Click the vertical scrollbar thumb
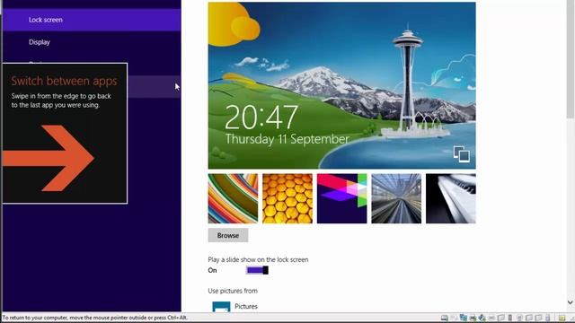 tap(571, 60)
